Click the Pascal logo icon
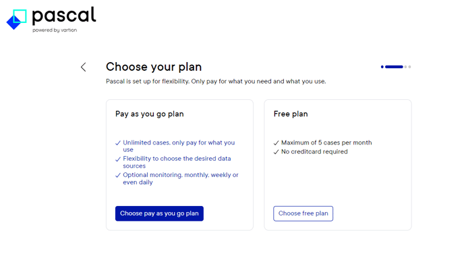This screenshot has width=464, height=262. pos(17,20)
